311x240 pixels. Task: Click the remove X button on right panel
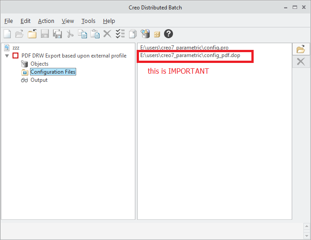pos(301,62)
